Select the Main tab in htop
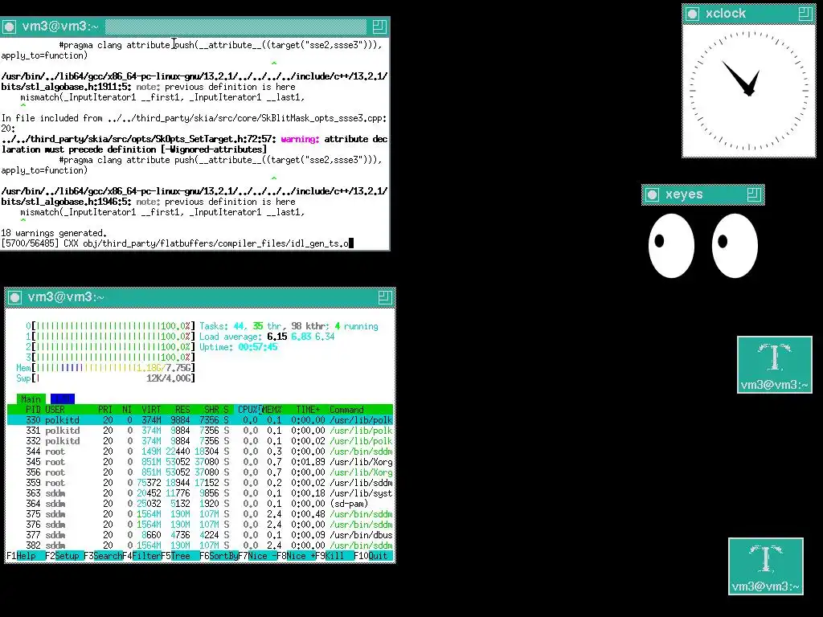 click(31, 399)
